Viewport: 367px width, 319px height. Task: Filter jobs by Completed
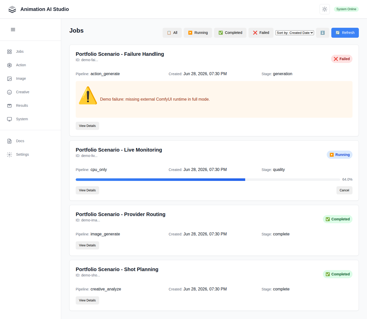[x=230, y=33]
